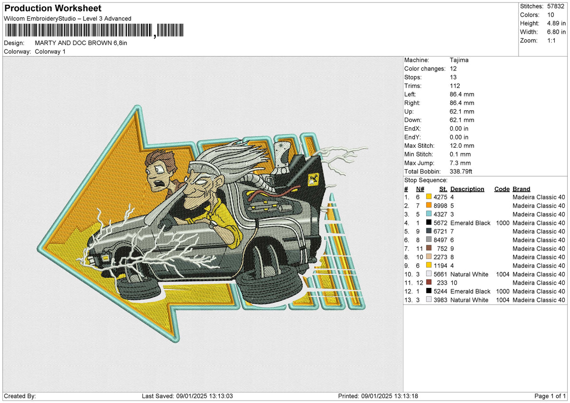Click the black swatch in stop row 4
Image resolution: width=570 pixels, height=403 pixels.
click(x=428, y=223)
